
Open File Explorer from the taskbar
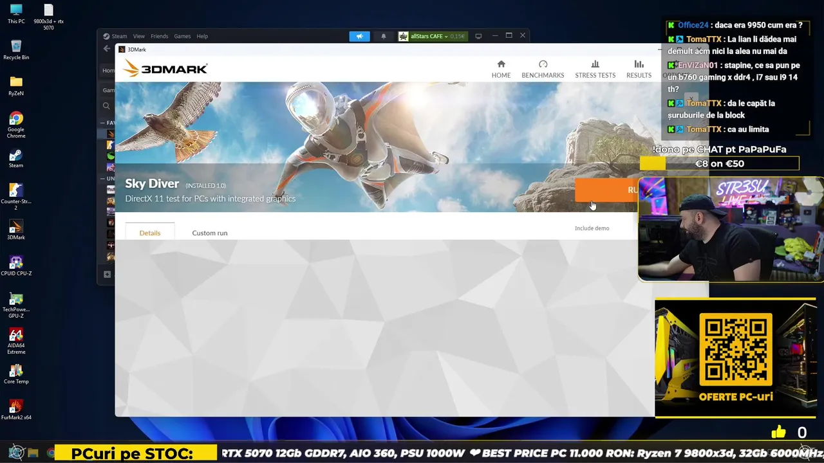(x=33, y=453)
